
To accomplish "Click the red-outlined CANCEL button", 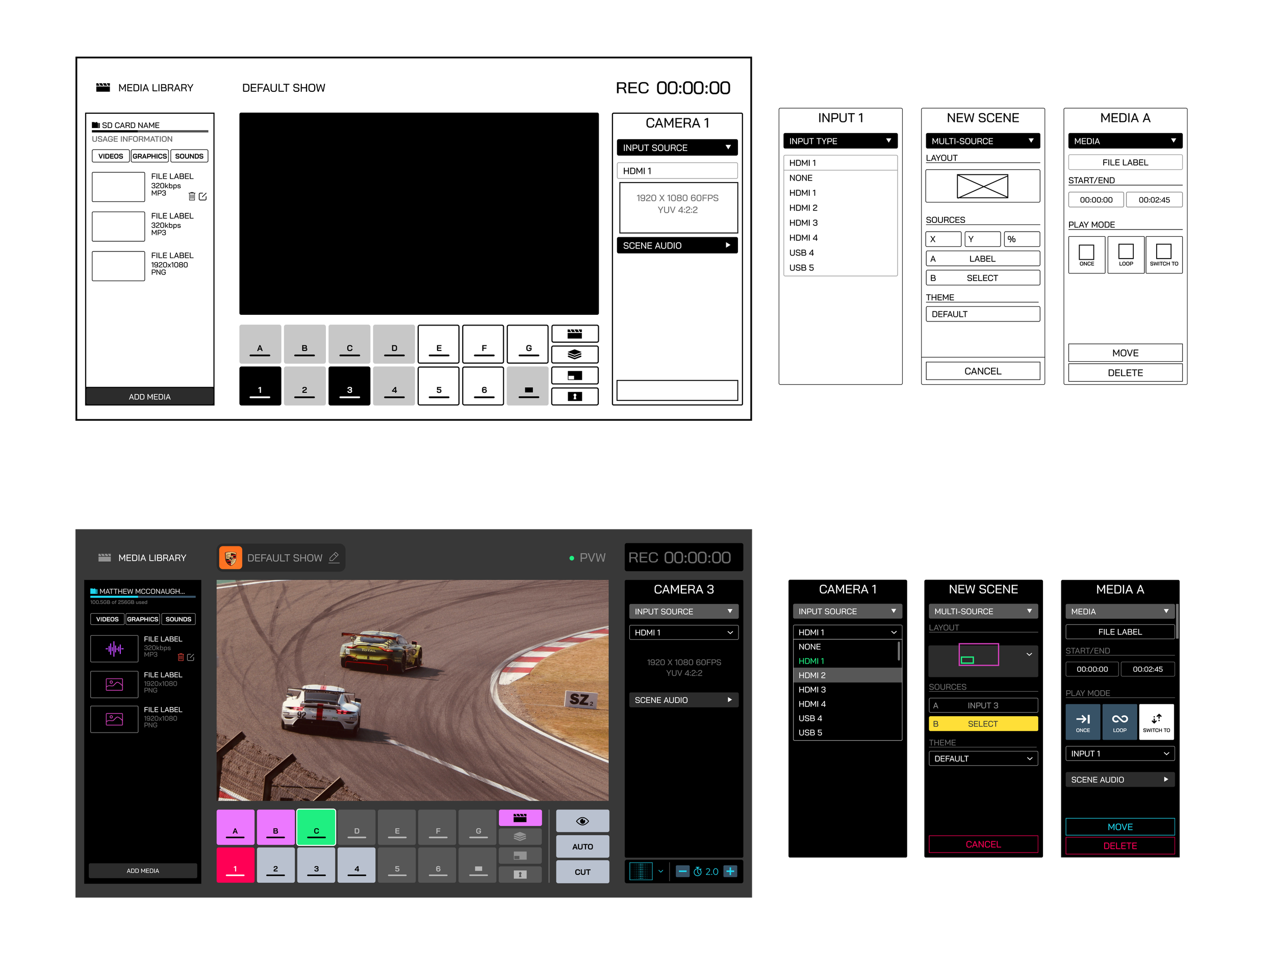I will pyautogui.click(x=983, y=844).
